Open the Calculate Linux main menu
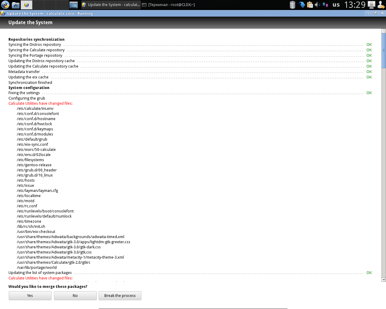This screenshot has height=309, width=386. pyautogui.click(x=5, y=5)
